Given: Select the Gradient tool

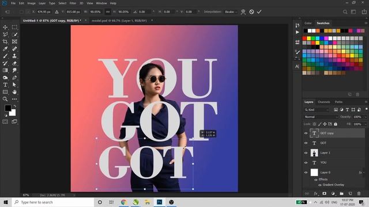Looking at the screenshot, I should coord(5,70).
